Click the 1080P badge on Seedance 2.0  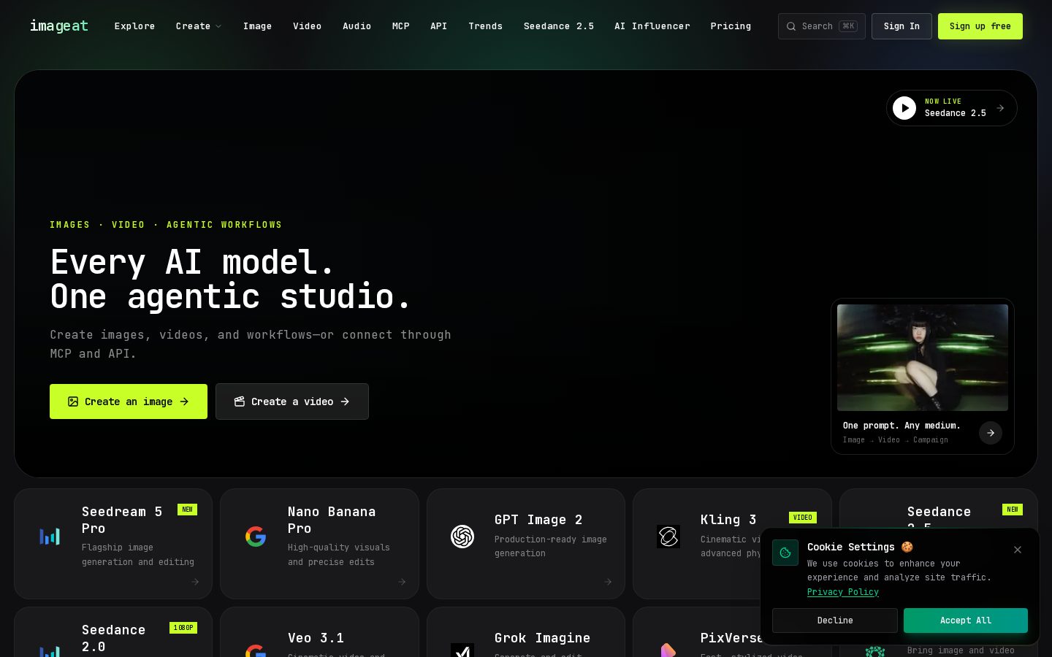pos(183,628)
